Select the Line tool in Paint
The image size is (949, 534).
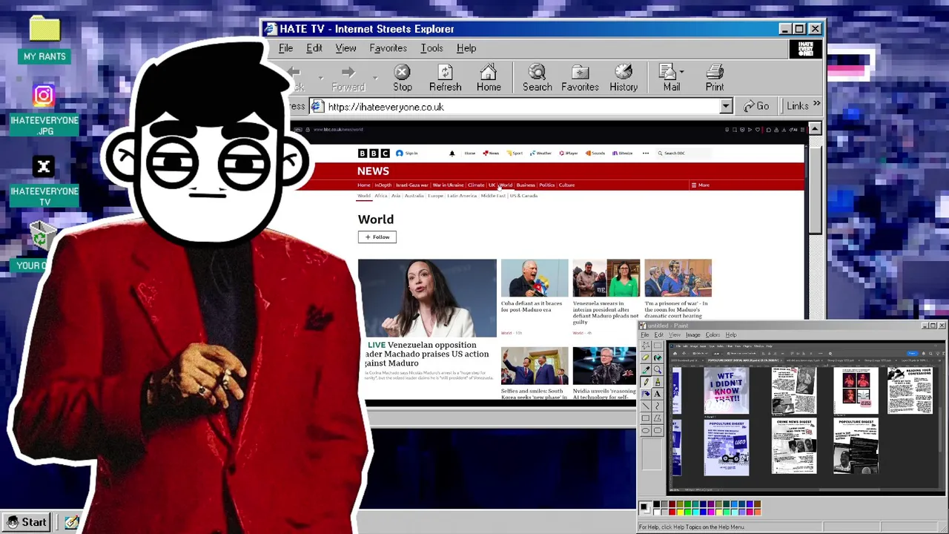pyautogui.click(x=646, y=406)
